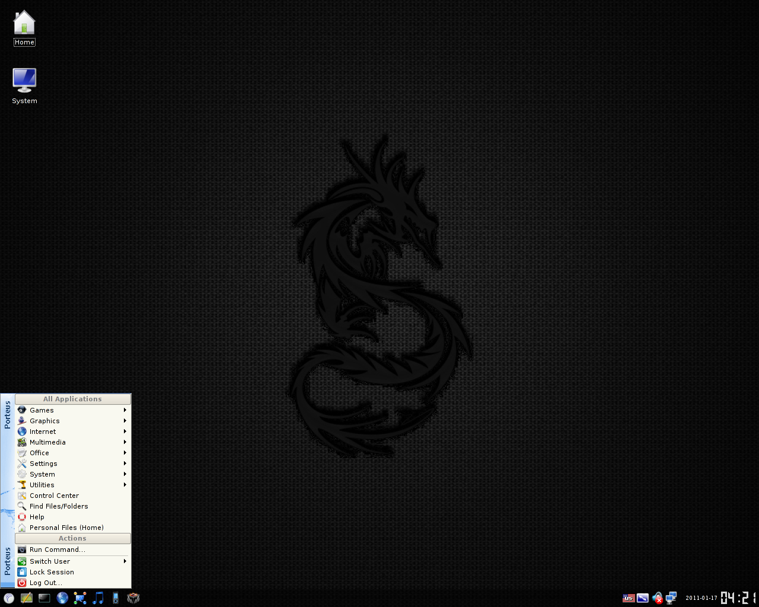Image resolution: width=759 pixels, height=607 pixels.
Task: Click the 04:21 digital clock
Action: point(739,598)
